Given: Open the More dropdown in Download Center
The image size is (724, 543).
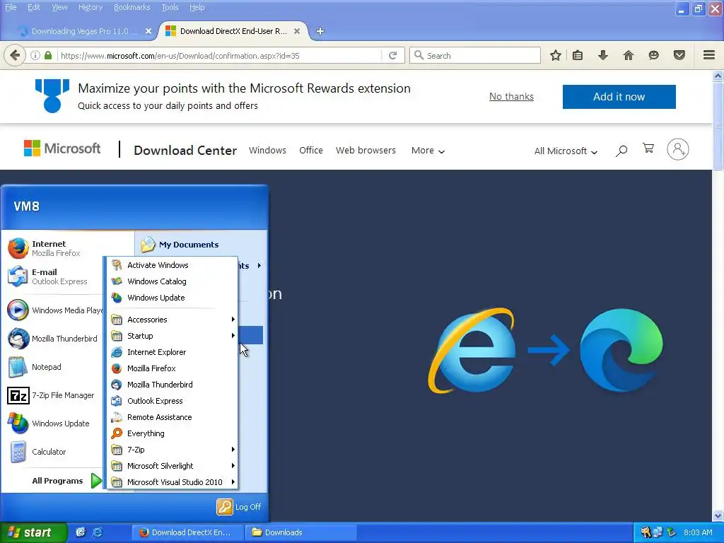Looking at the screenshot, I should pyautogui.click(x=428, y=151).
